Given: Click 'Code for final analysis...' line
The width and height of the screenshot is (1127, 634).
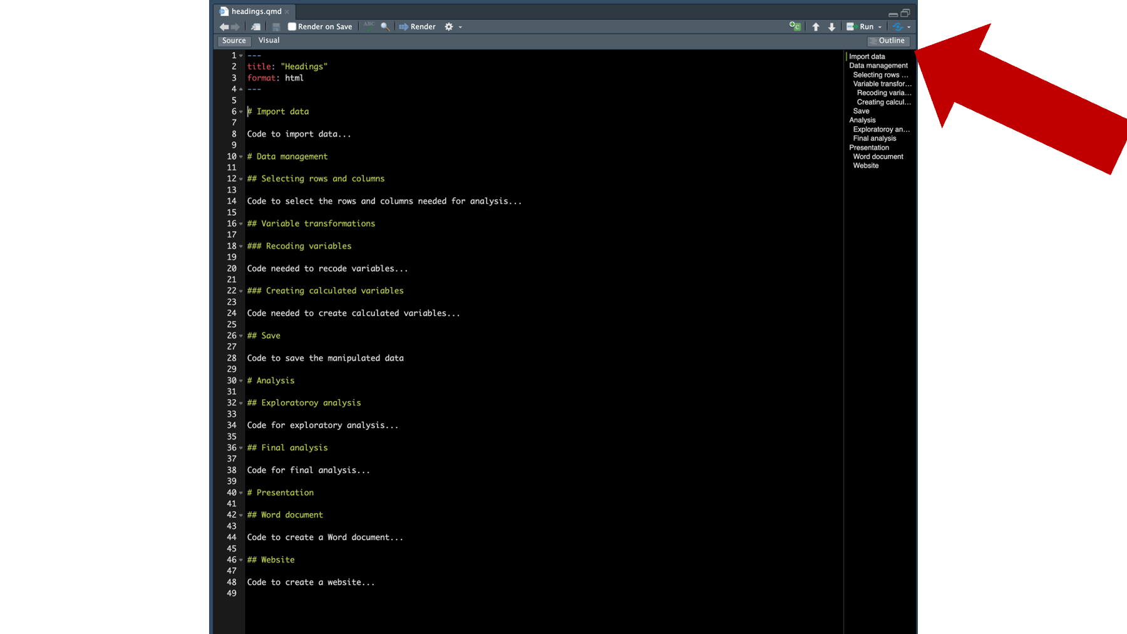Looking at the screenshot, I should click(x=309, y=470).
